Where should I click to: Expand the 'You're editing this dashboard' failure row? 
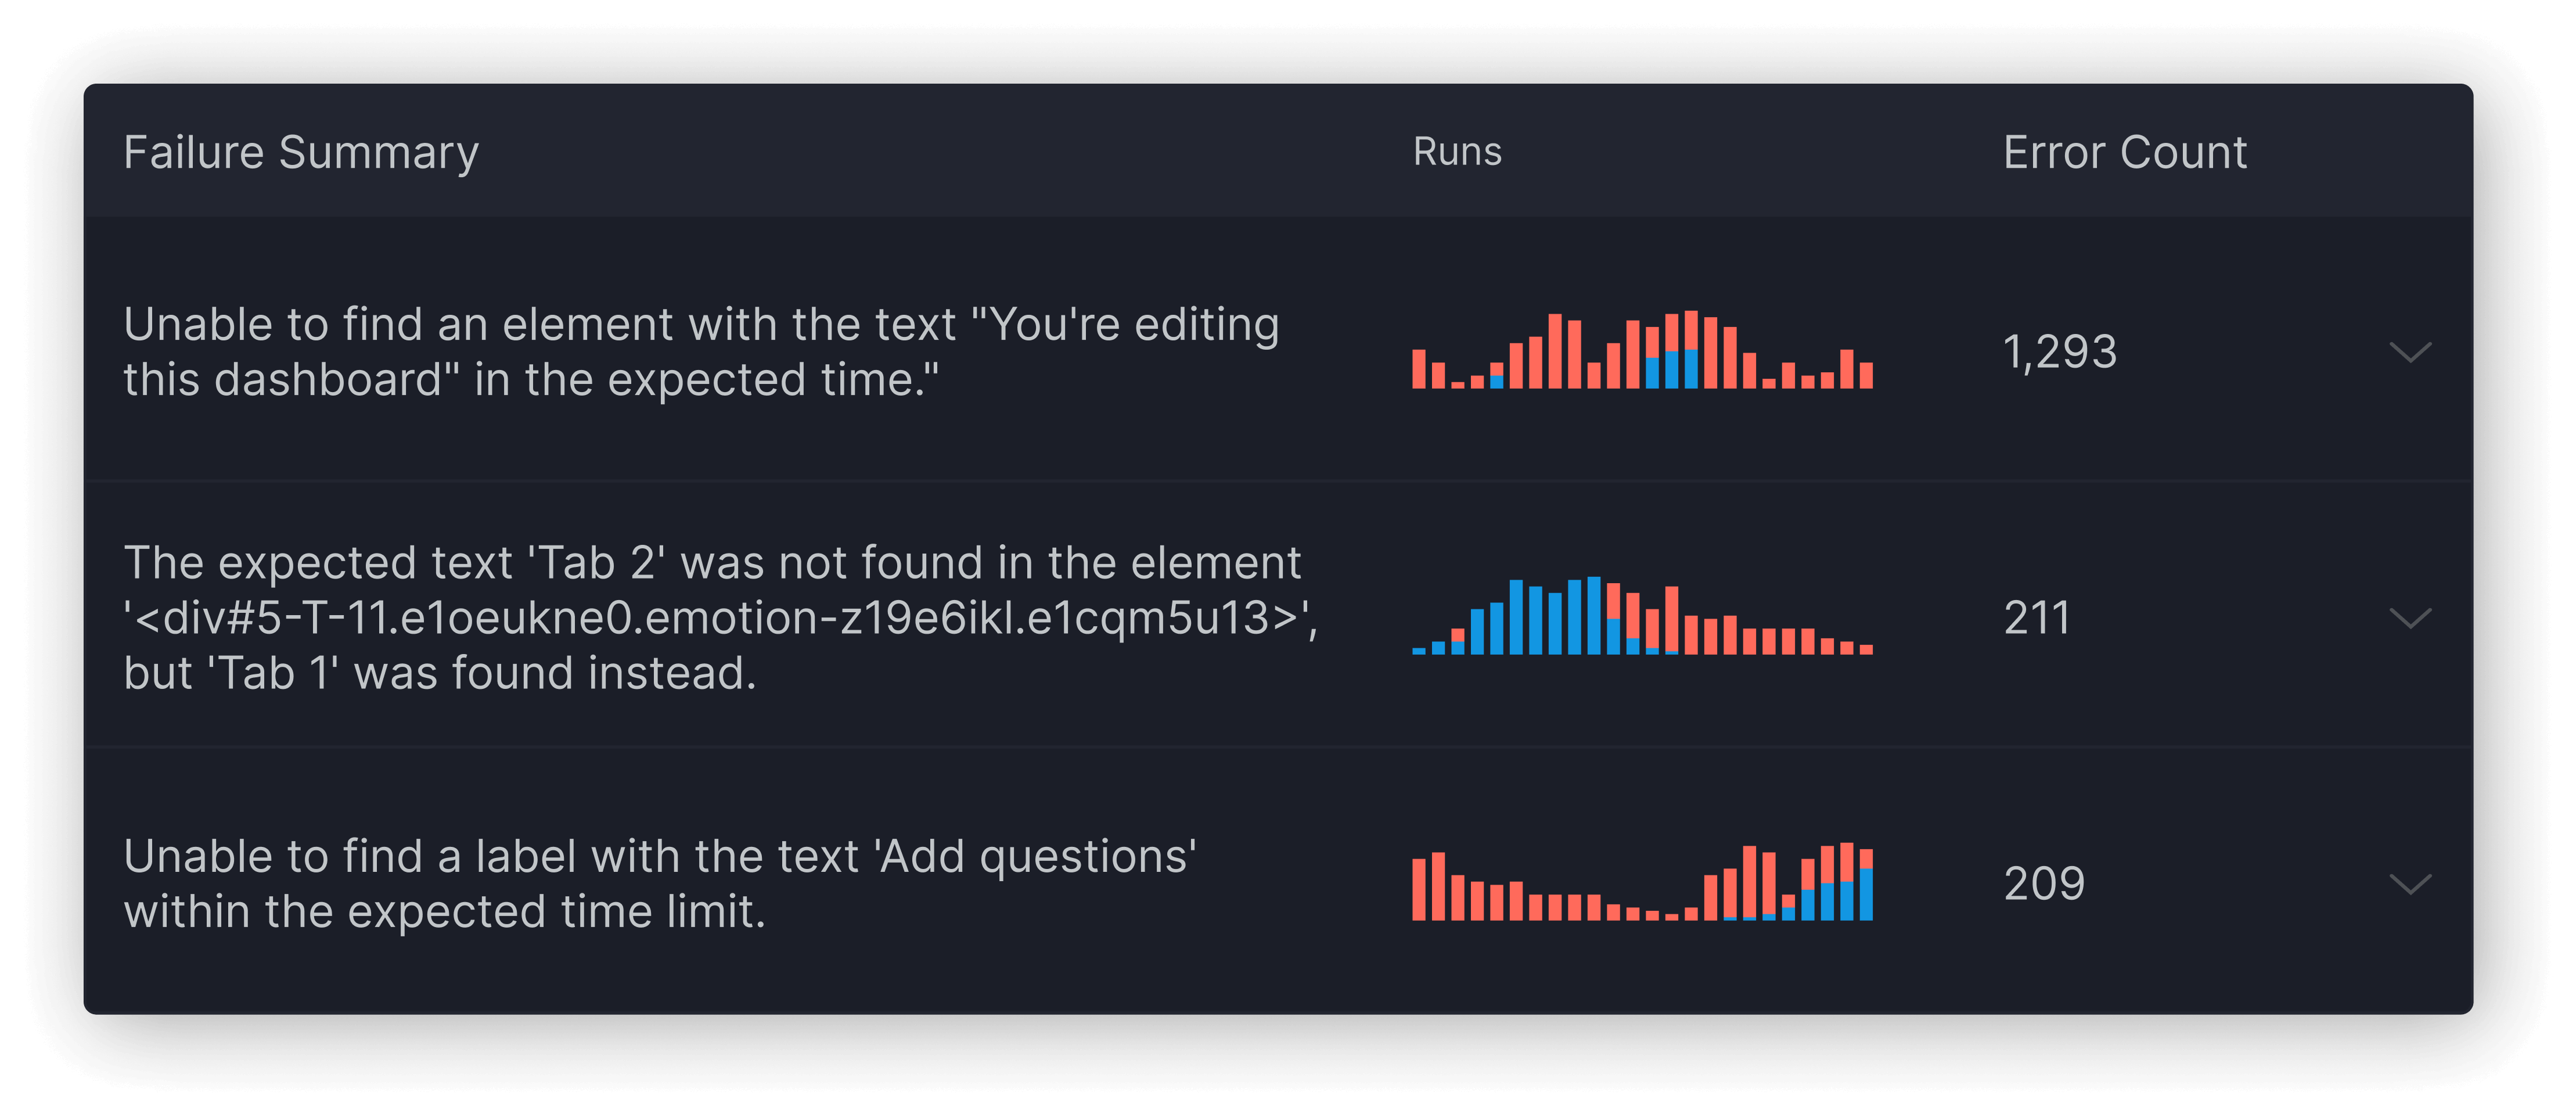click(2409, 352)
